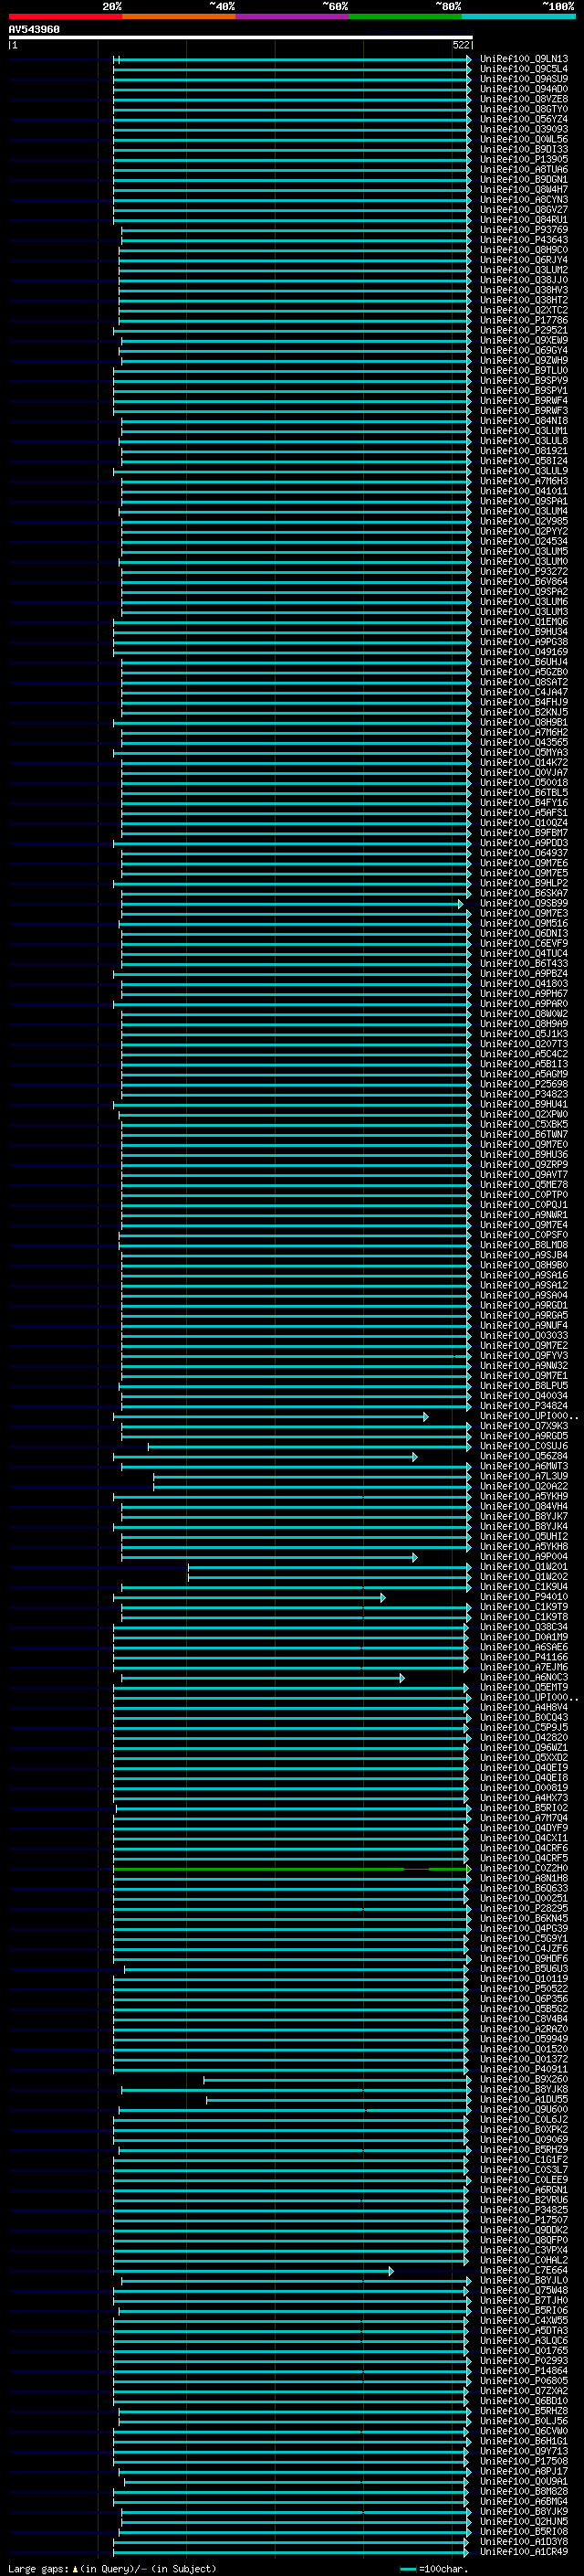The height and width of the screenshot is (2576, 584).
Task: Select hit label UniRef100_Q96WZ1
Action: click(x=524, y=1747)
